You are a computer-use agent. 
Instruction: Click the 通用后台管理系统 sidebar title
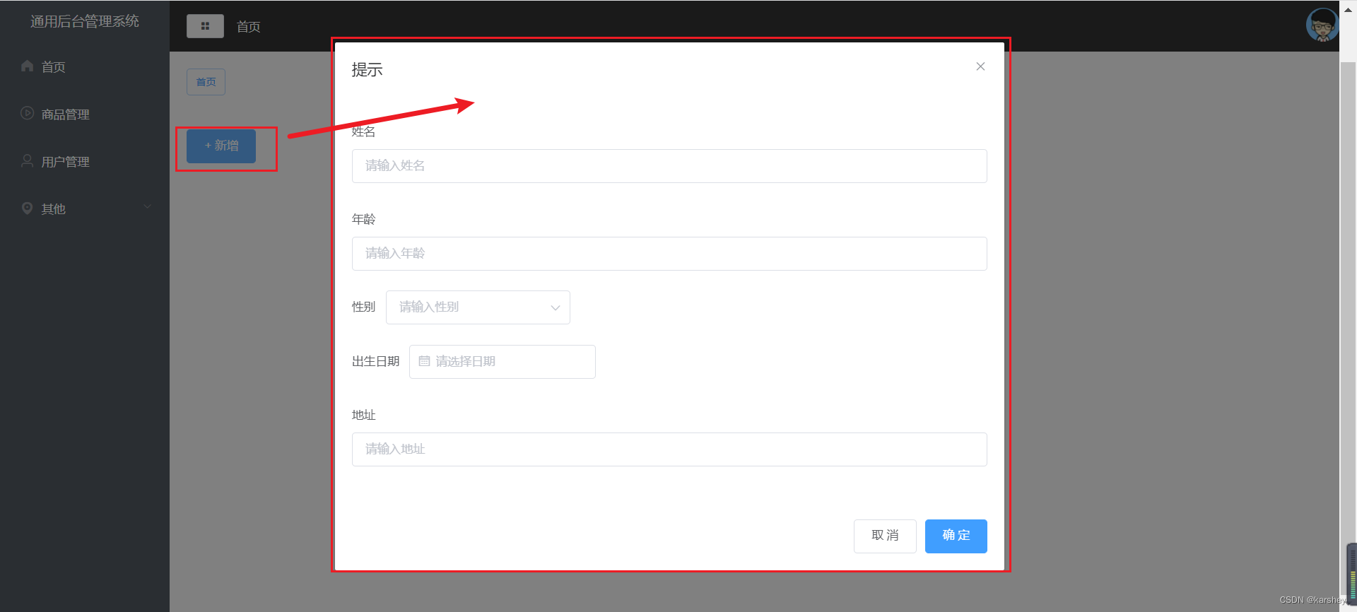click(x=85, y=21)
